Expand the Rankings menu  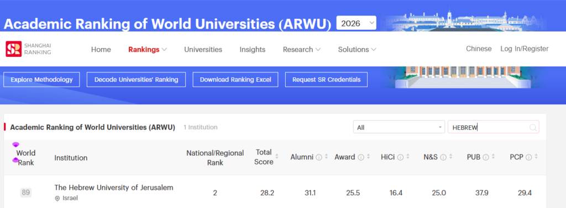tap(148, 50)
